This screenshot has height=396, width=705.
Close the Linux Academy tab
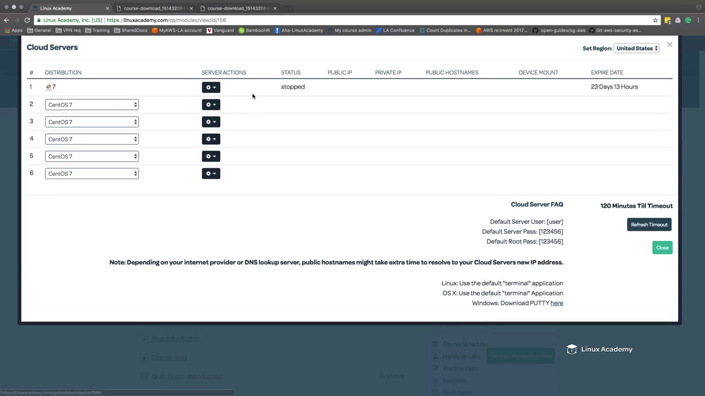[107, 8]
